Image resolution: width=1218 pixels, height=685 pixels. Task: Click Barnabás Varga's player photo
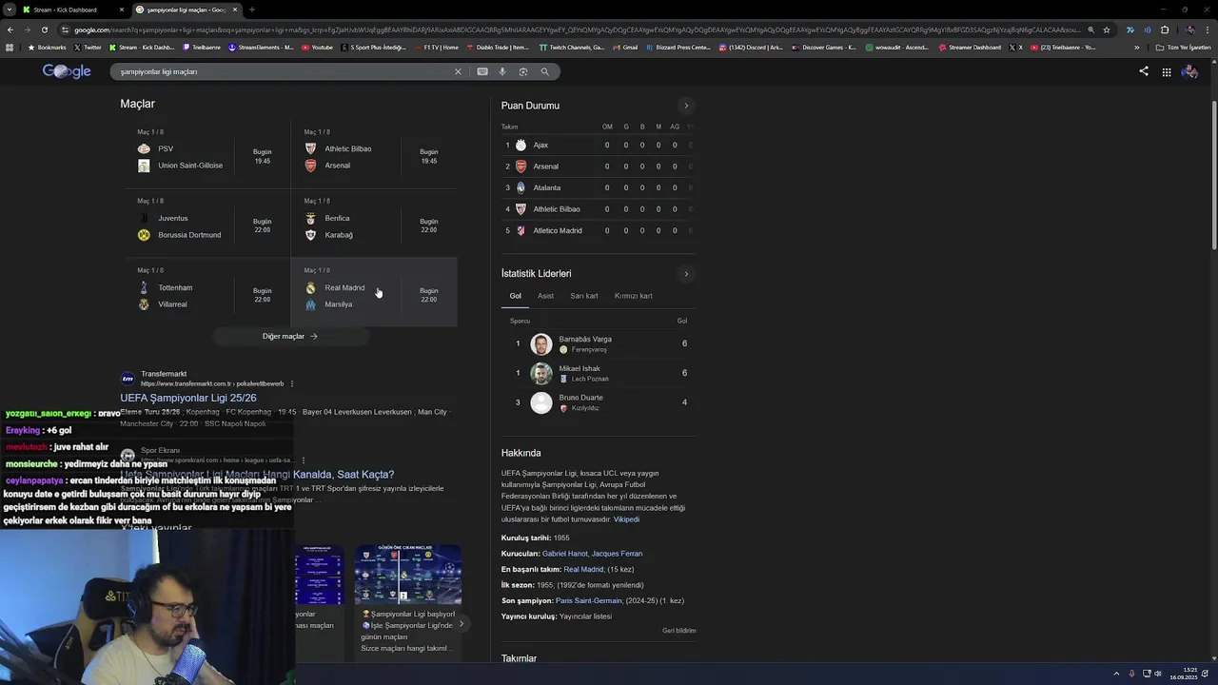click(x=541, y=343)
